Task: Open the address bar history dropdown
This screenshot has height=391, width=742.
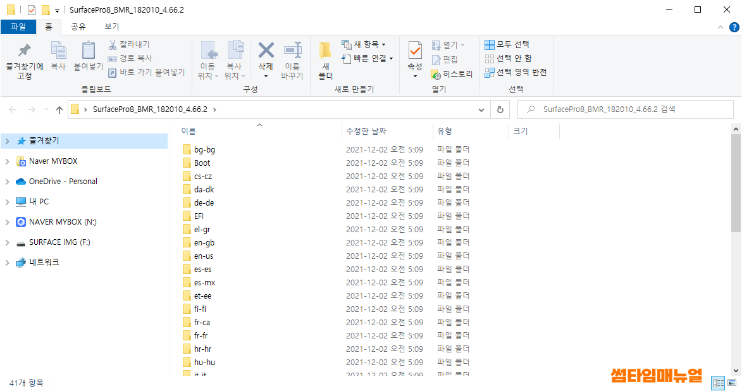Action: tap(481, 110)
